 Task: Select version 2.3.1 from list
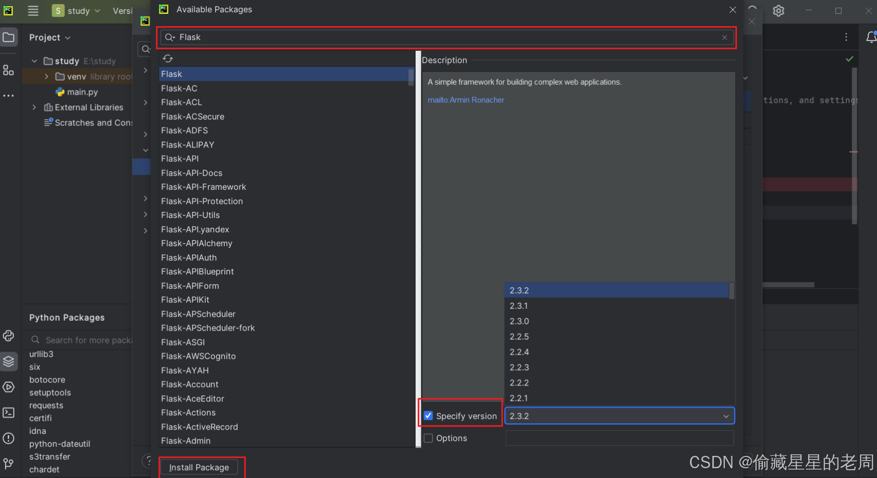(x=617, y=306)
